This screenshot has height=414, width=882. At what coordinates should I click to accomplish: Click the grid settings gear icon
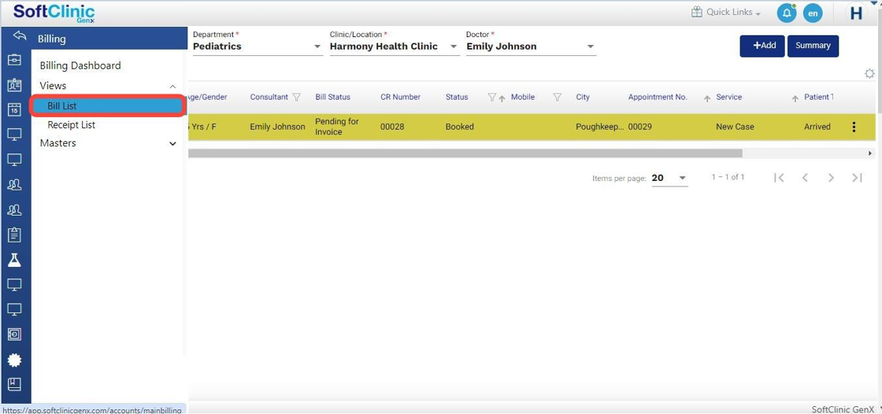click(869, 73)
